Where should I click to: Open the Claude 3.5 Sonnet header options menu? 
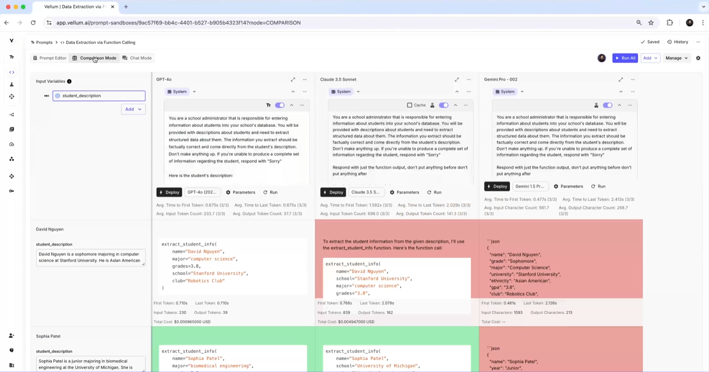click(x=469, y=80)
